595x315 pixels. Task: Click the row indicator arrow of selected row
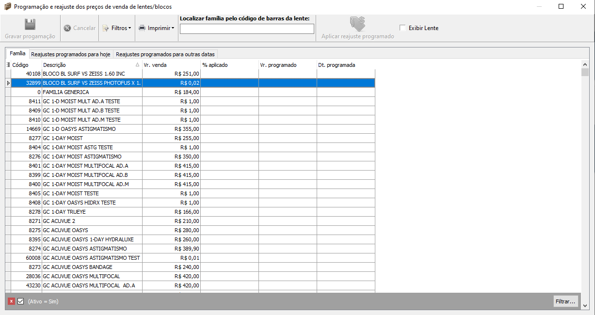8,83
